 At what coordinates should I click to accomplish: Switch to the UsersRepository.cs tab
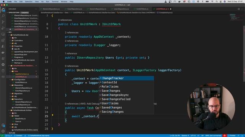pos(121,9)
